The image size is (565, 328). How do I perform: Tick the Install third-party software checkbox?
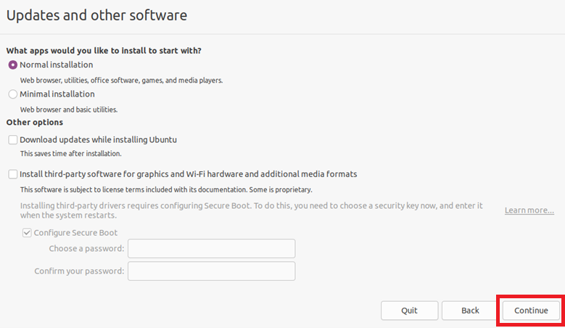[x=13, y=174]
